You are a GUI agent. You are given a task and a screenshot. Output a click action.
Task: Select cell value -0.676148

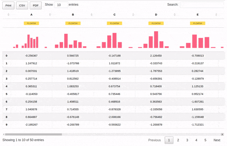point(73,117)
